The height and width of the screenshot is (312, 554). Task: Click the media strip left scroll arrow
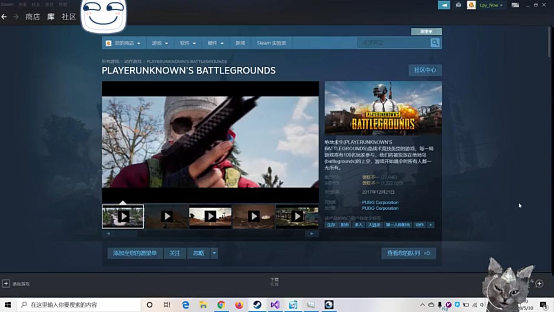(x=108, y=234)
